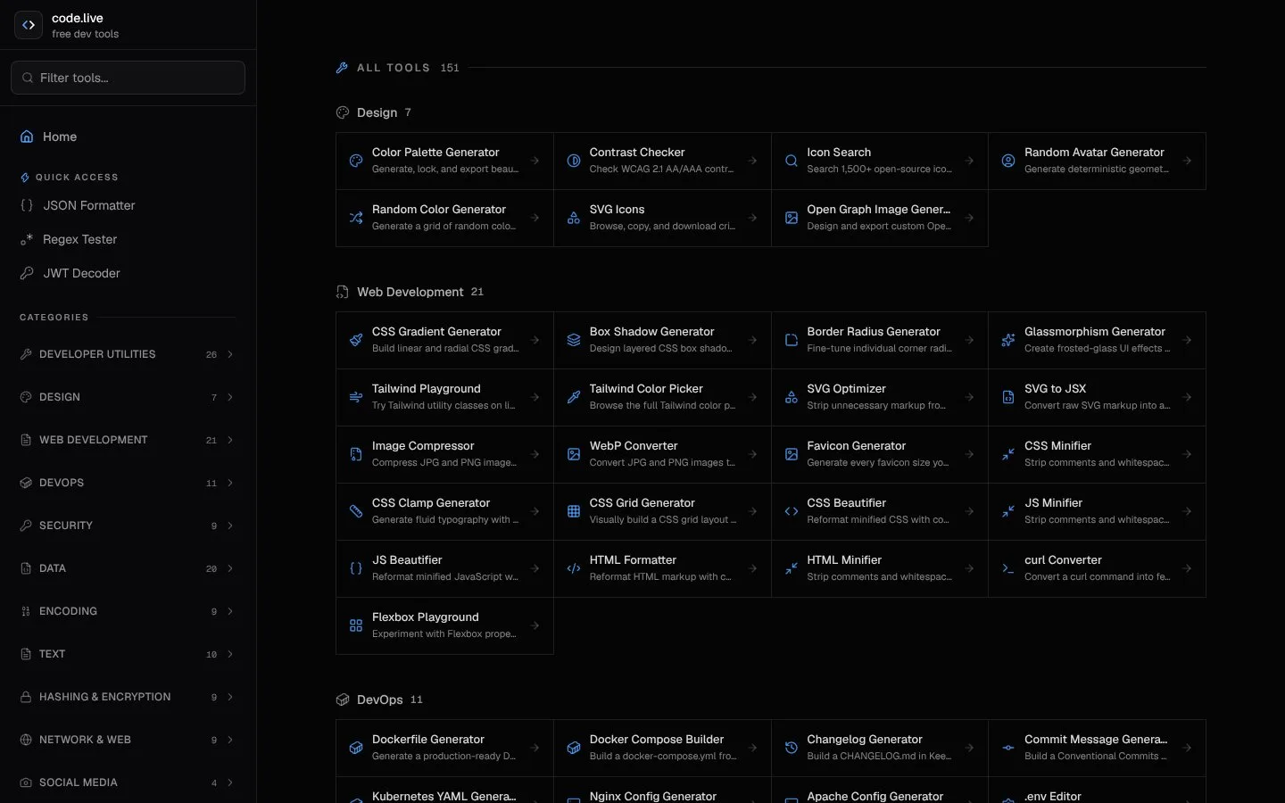Viewport: 1285px width, 803px height.
Task: Expand the Encoding category chevron
Action: tap(230, 611)
